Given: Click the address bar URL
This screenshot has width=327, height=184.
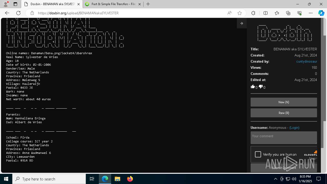Looking at the screenshot, I should [x=78, y=13].
